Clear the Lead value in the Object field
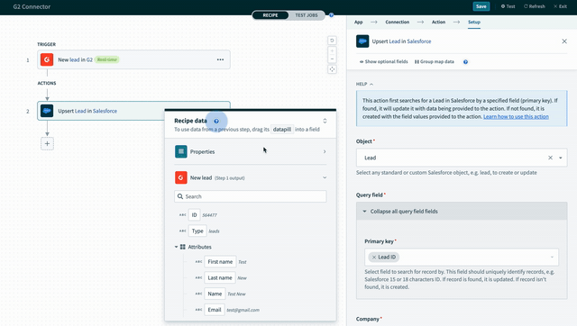The width and height of the screenshot is (577, 326). click(x=550, y=158)
